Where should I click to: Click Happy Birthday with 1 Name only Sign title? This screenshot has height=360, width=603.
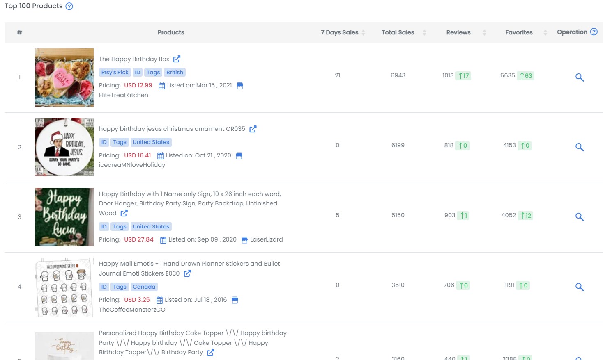point(190,203)
